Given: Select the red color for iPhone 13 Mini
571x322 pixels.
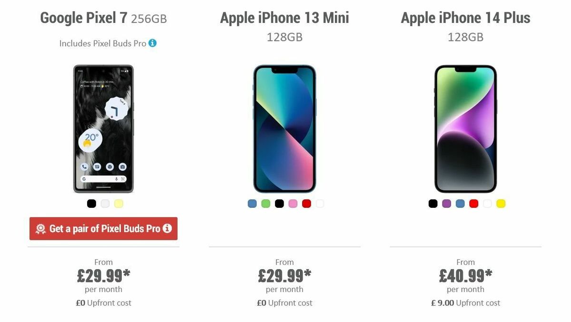Looking at the screenshot, I should point(306,204).
